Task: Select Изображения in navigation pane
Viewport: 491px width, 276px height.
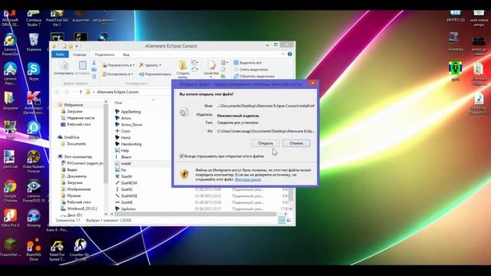Action: click(78, 189)
